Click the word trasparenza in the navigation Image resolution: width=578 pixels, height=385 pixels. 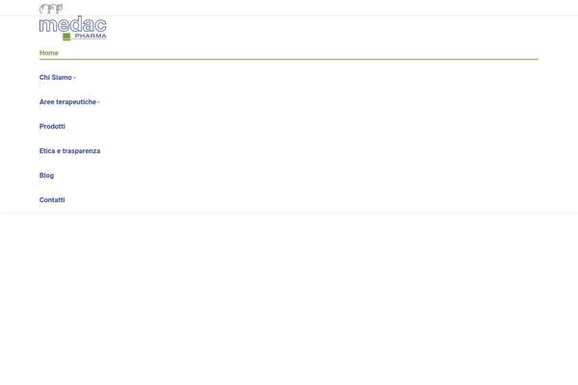pos(82,151)
